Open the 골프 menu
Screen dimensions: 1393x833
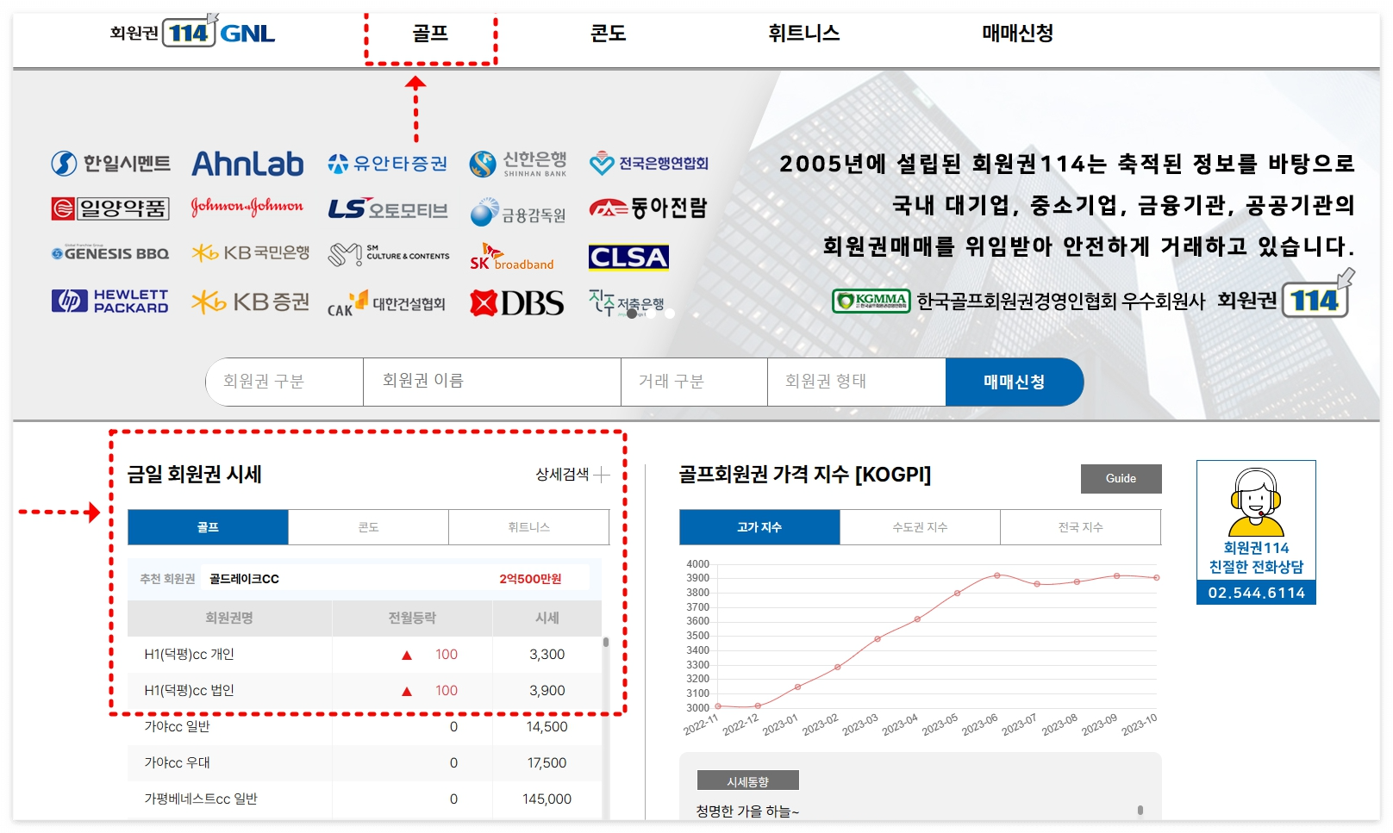[430, 34]
